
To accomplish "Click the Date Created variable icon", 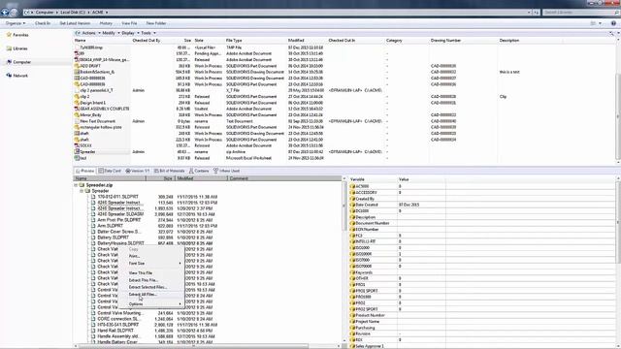I will (x=352, y=205).
